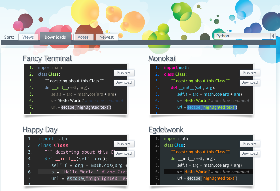Click the Monokai code preview thumbnail

pos(201,89)
